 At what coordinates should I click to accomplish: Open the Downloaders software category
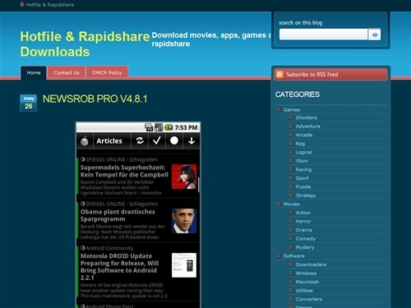(x=311, y=264)
